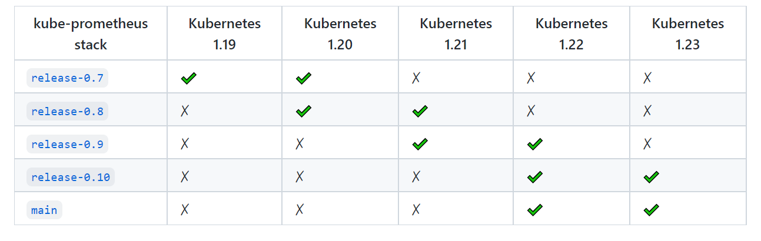Click green checkmark for release-0.8 Kubernetes 1.21
Screen dimensions: 761x241
click(x=420, y=111)
